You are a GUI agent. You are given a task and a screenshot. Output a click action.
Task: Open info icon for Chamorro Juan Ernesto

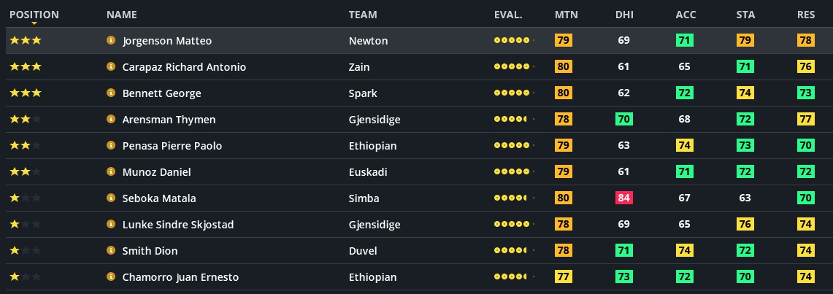(111, 277)
